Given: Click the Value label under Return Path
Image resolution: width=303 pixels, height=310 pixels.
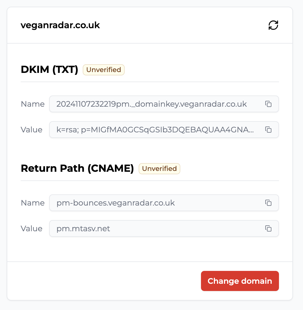Looking at the screenshot, I should click(x=32, y=228).
